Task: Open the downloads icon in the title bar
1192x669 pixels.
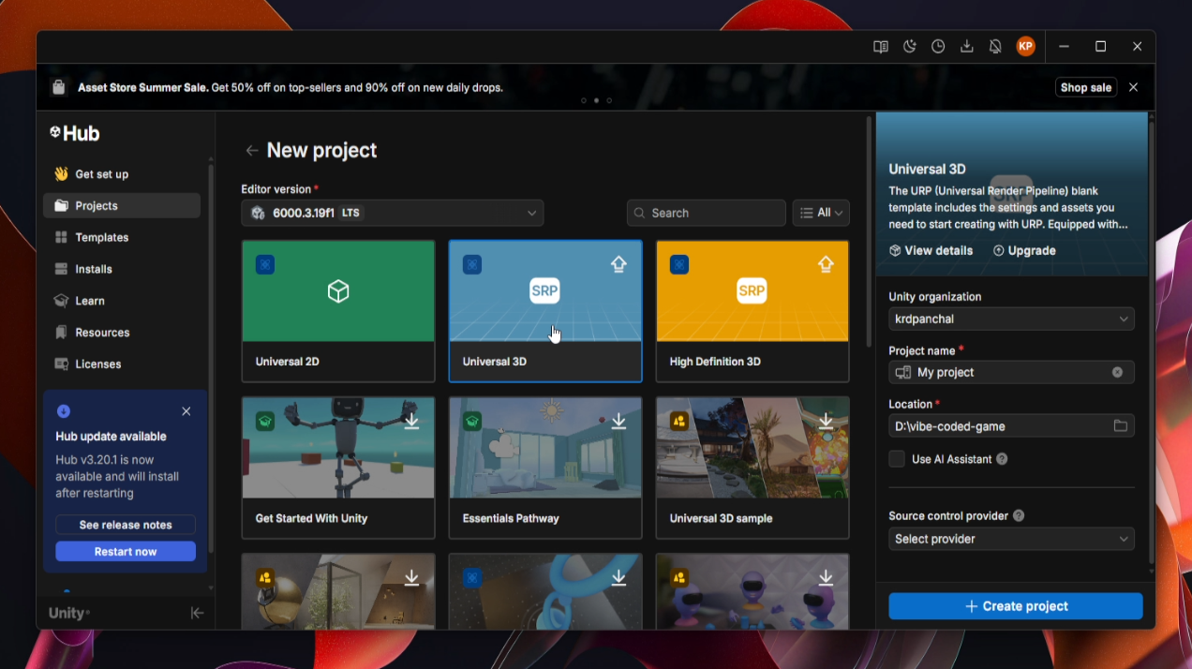Action: coord(967,47)
